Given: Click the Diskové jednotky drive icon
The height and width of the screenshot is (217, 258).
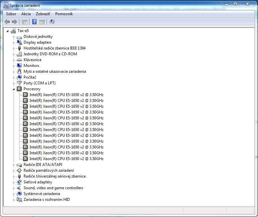Looking at the screenshot, I should (x=19, y=37).
